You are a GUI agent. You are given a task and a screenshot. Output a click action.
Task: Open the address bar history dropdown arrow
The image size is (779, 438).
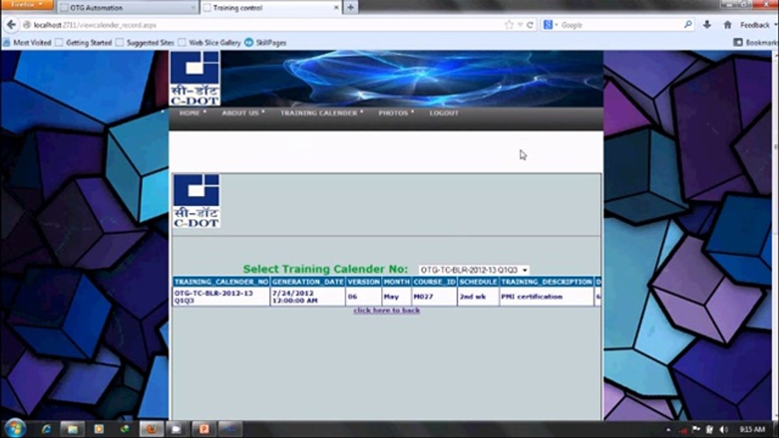(x=520, y=25)
